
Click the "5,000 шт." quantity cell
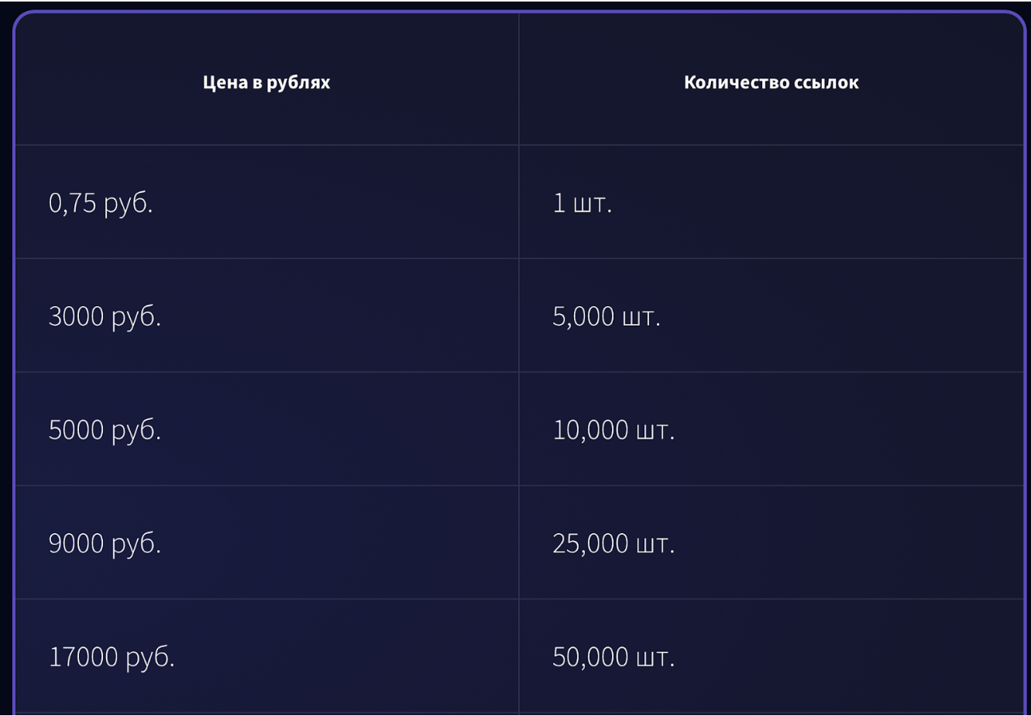tap(607, 317)
